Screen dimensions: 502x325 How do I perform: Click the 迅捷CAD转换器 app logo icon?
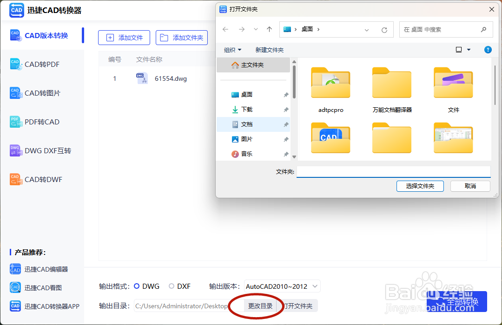tap(17, 10)
